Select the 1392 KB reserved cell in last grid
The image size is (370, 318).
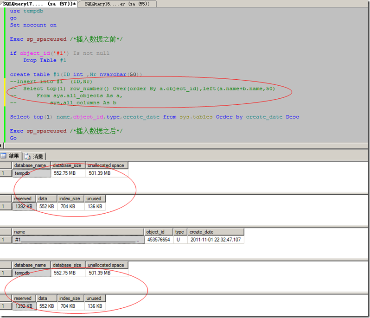pyautogui.click(x=23, y=306)
